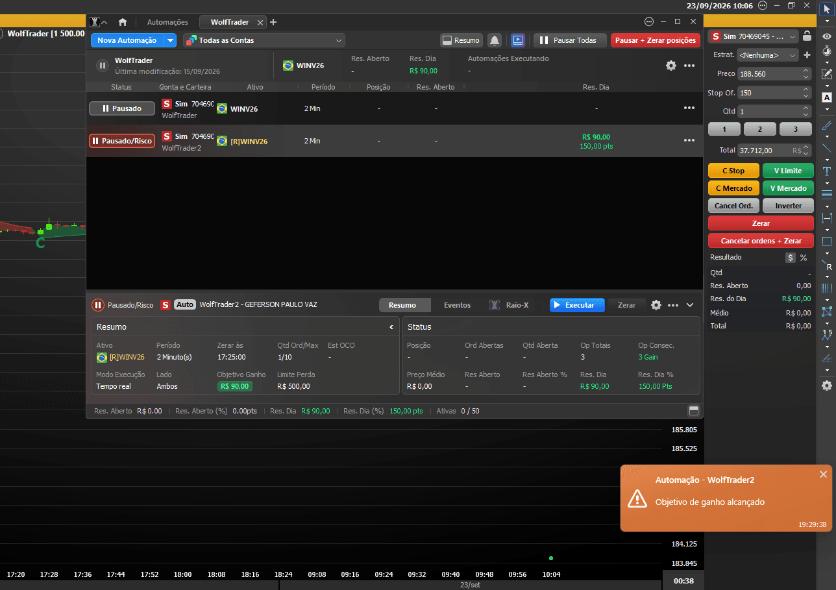Viewport: 836px width, 590px height.
Task: Open more options for the Pausado/Risco row
Action: coord(689,140)
